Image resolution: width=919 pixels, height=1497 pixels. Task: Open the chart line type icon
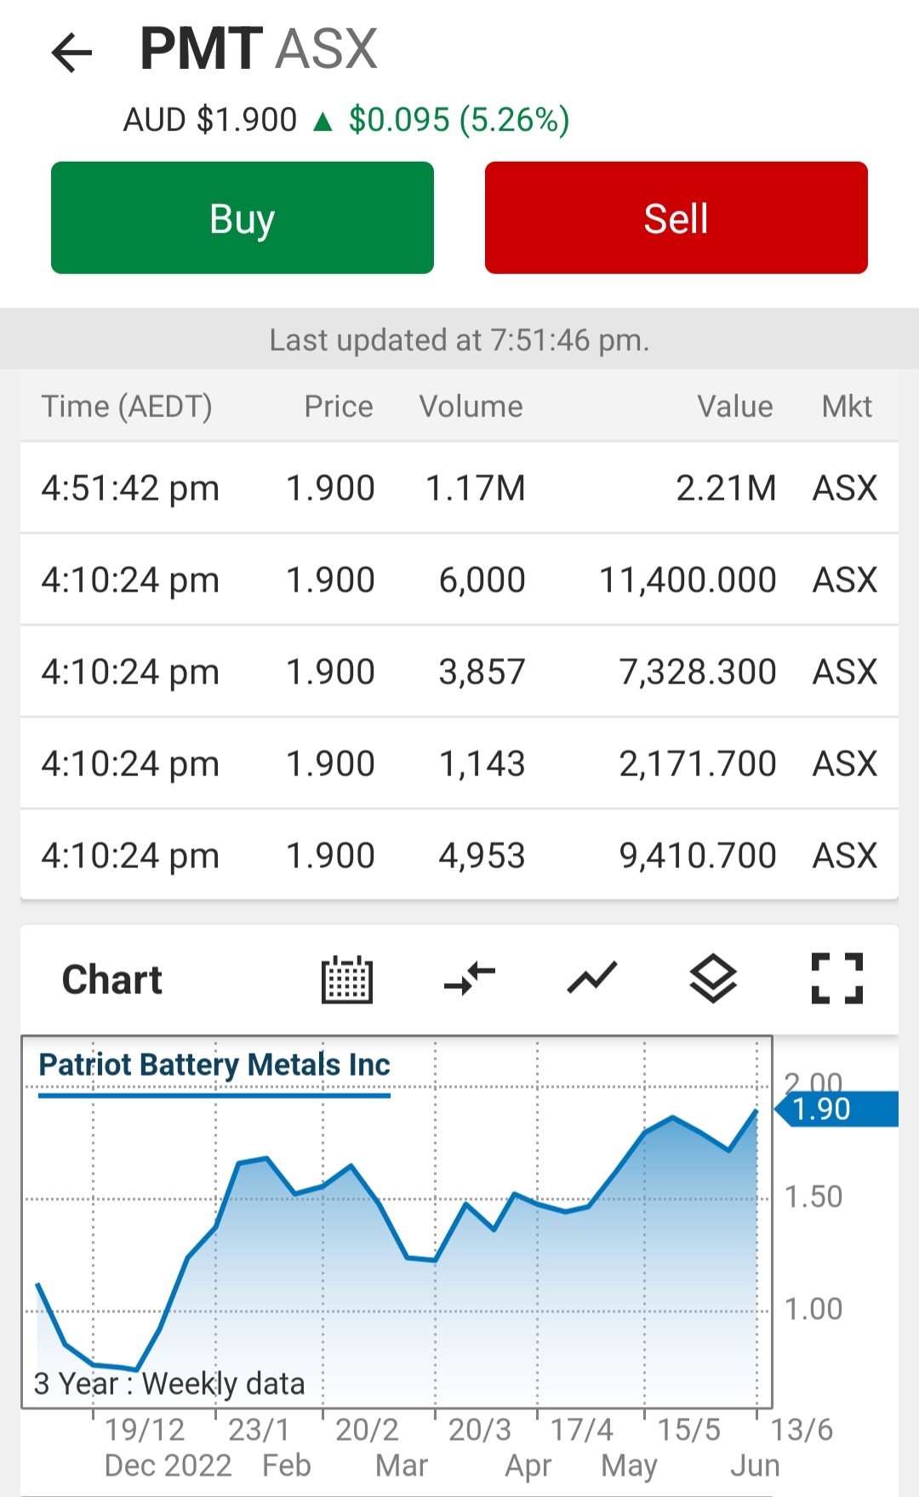(x=592, y=979)
